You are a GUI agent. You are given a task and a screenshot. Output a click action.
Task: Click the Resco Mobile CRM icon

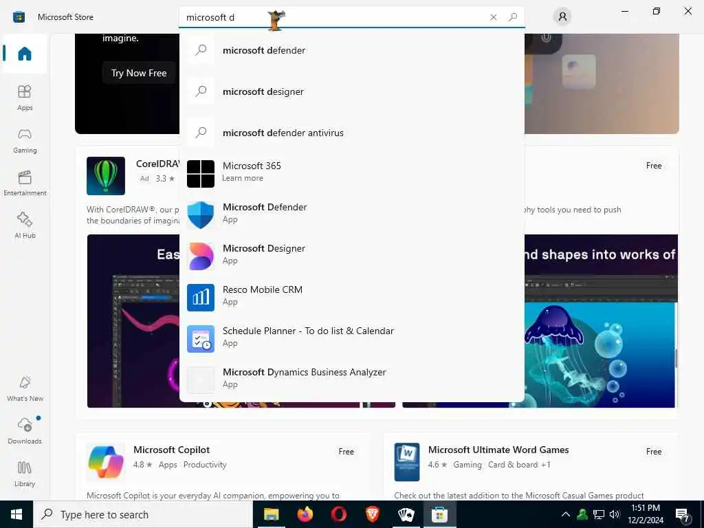[201, 298]
